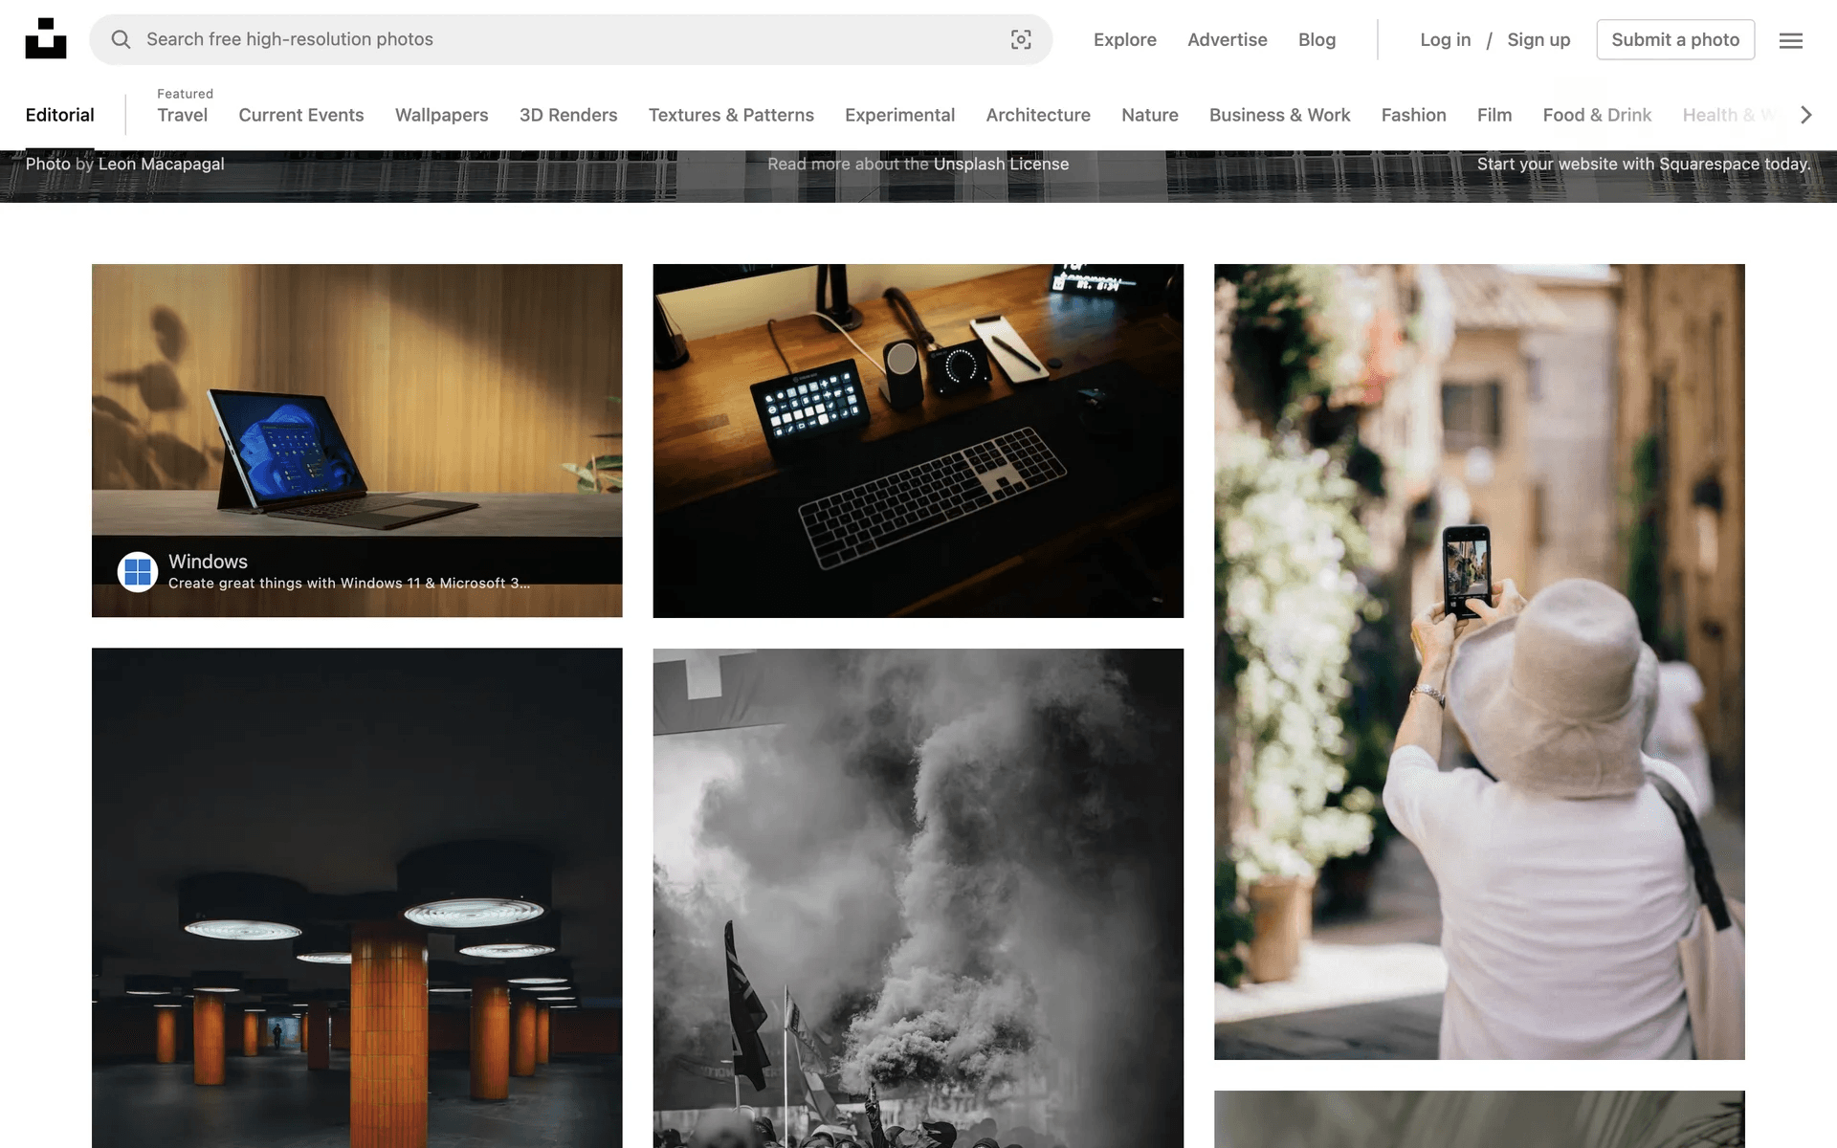Open Leon Macapagal photographer link
Image resolution: width=1837 pixels, height=1148 pixels.
coord(161,164)
